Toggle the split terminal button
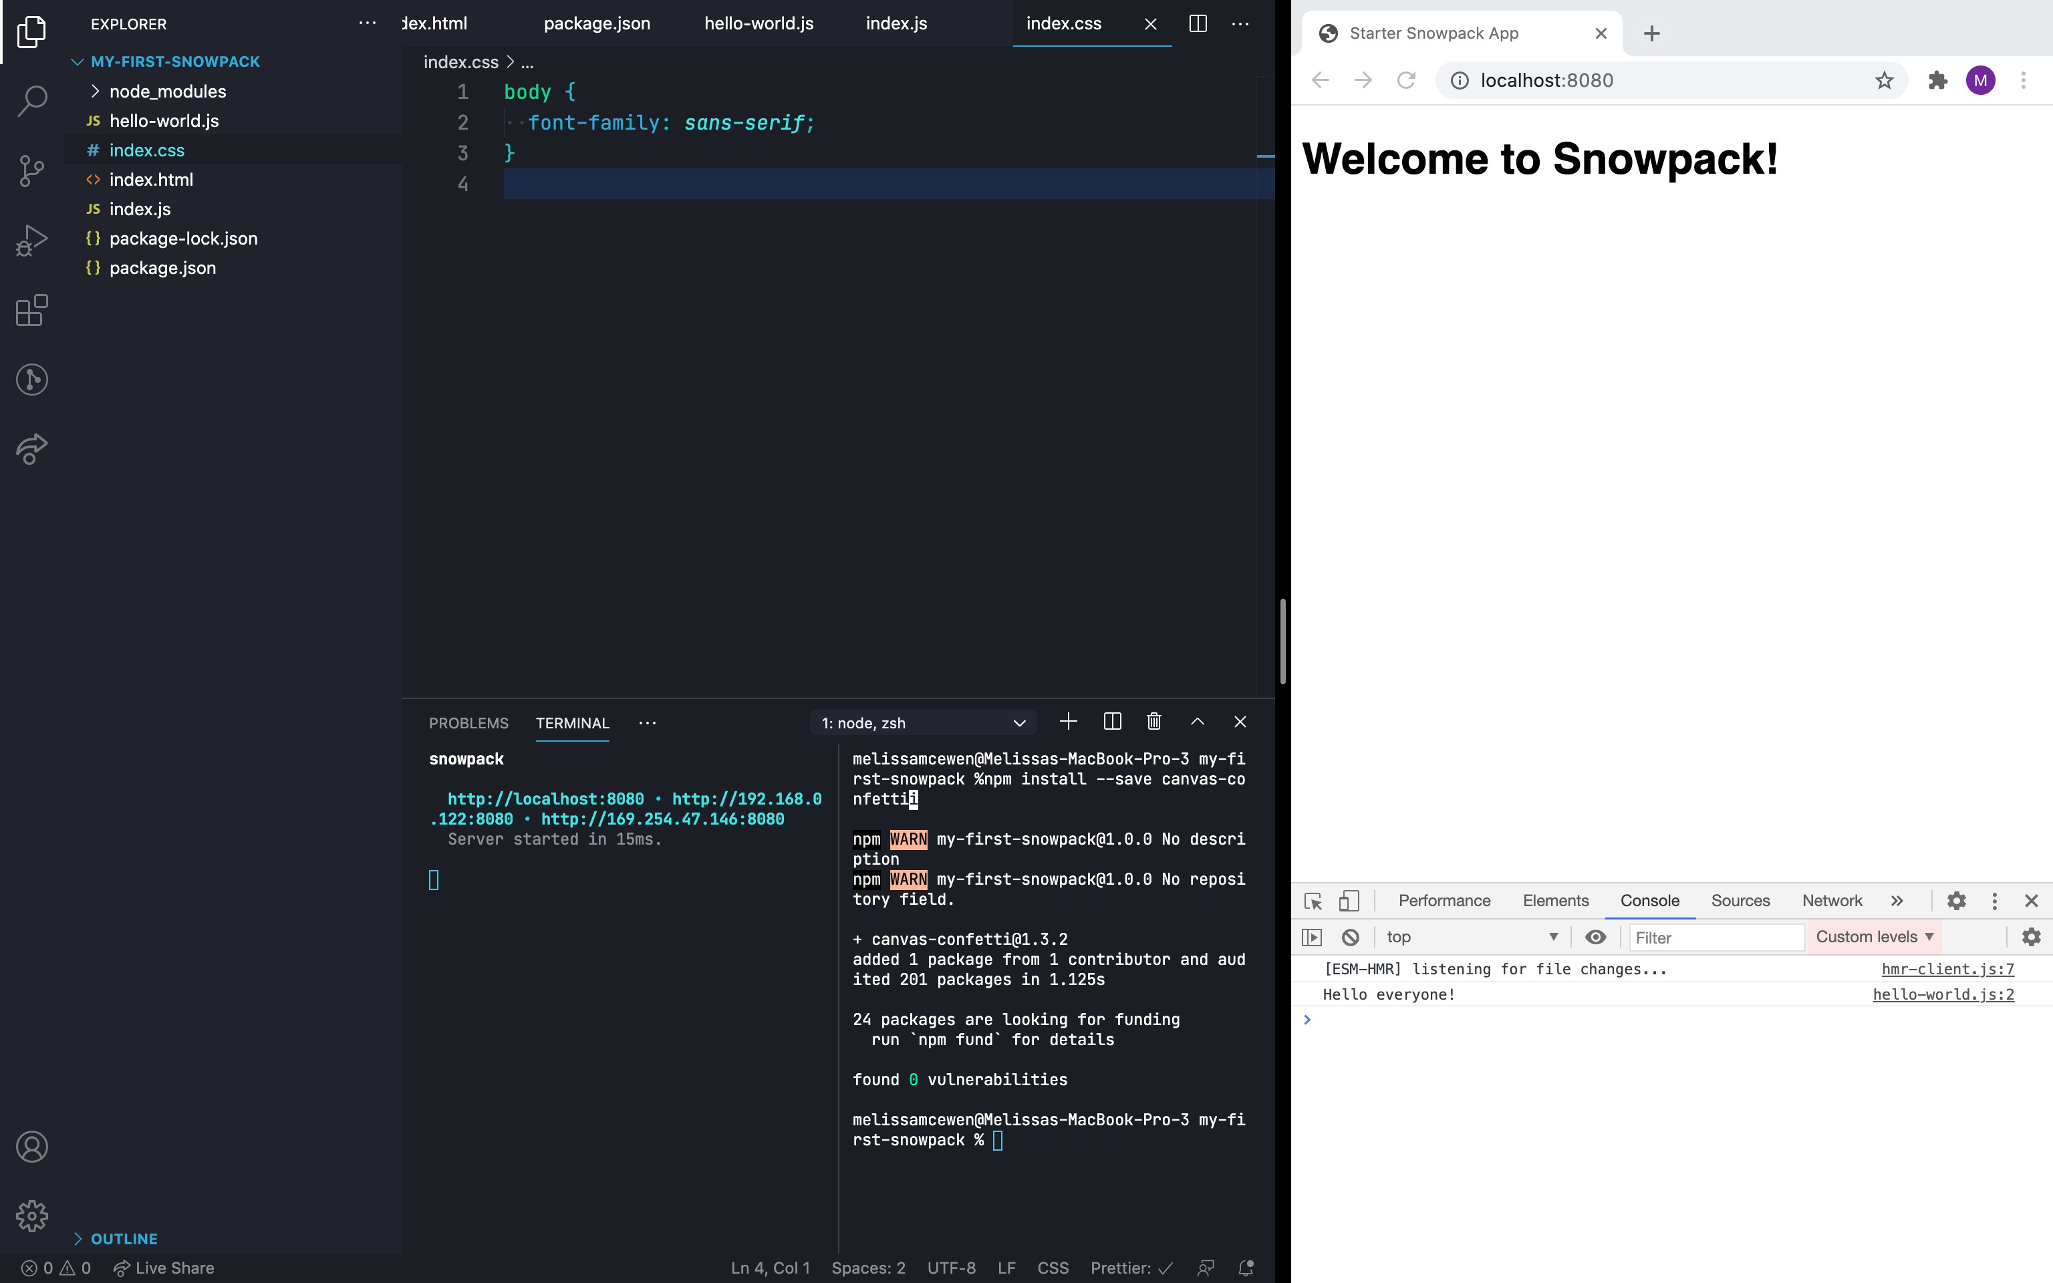Screen dimensions: 2053x1283 1111,721
